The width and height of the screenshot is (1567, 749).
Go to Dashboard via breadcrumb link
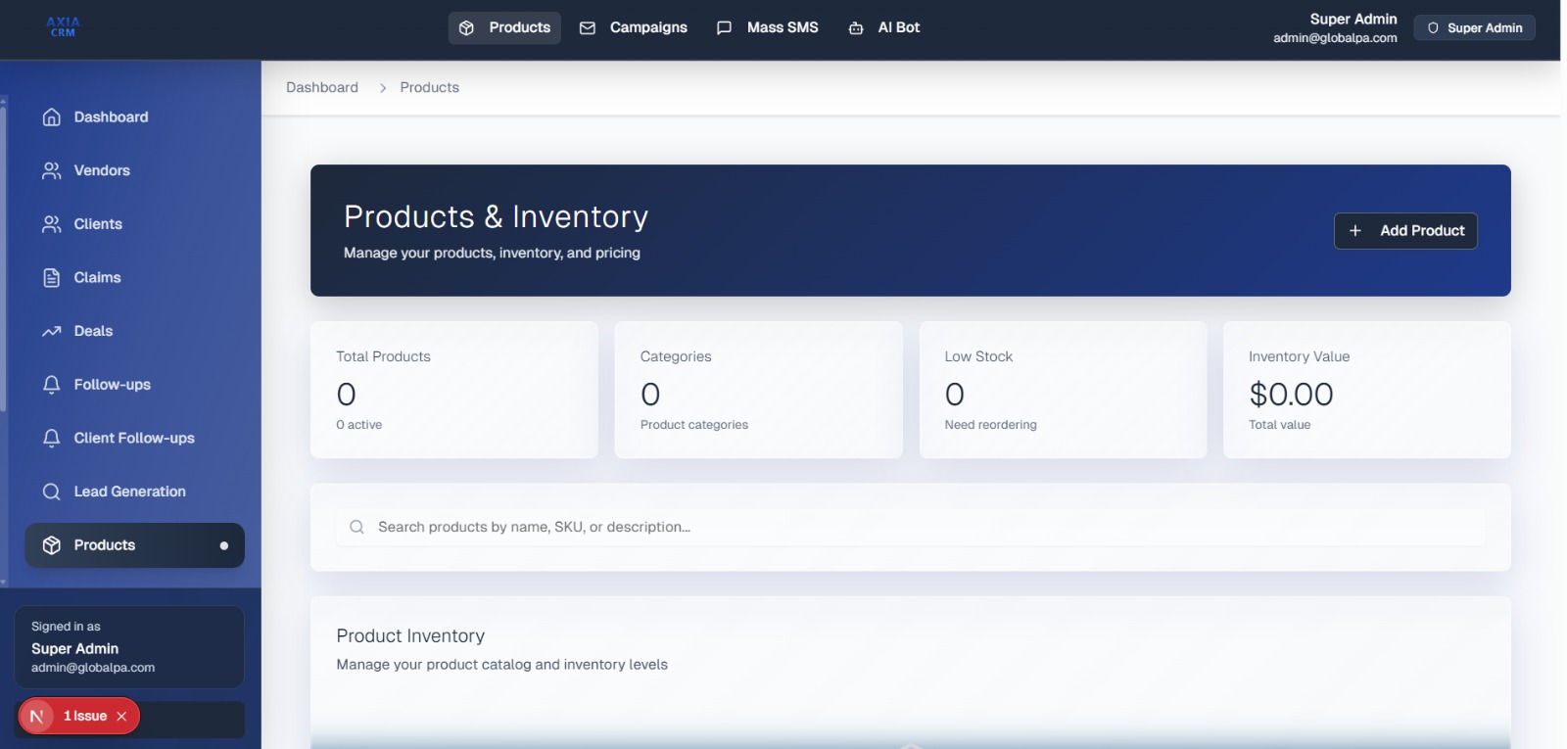point(322,87)
